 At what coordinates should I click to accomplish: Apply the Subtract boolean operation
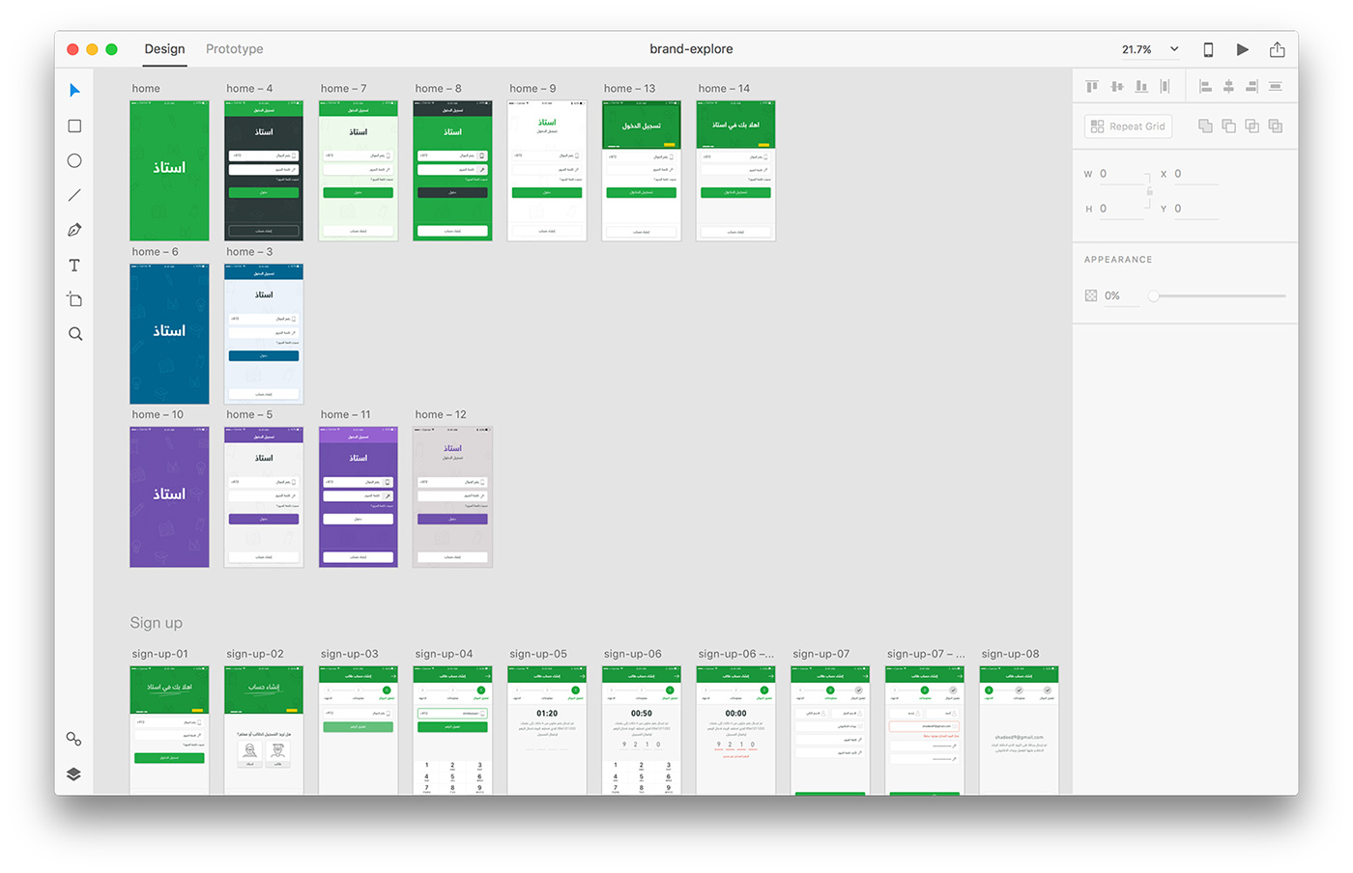pos(1229,126)
